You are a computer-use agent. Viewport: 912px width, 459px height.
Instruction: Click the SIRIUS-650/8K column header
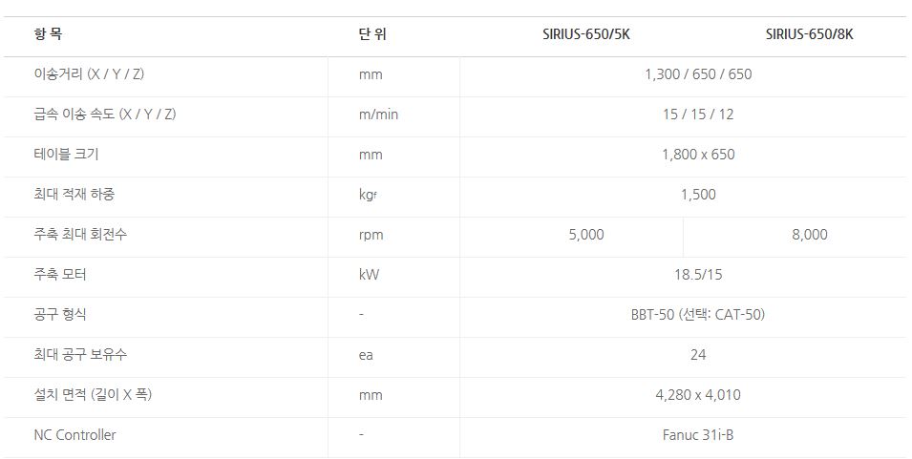tap(809, 35)
